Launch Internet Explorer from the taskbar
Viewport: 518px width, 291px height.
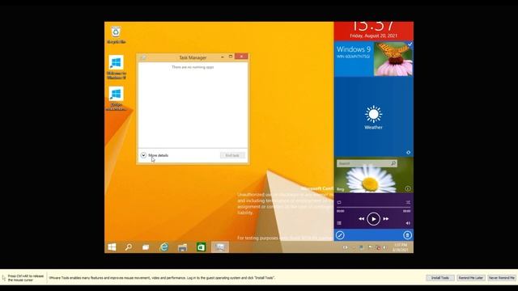[163, 247]
